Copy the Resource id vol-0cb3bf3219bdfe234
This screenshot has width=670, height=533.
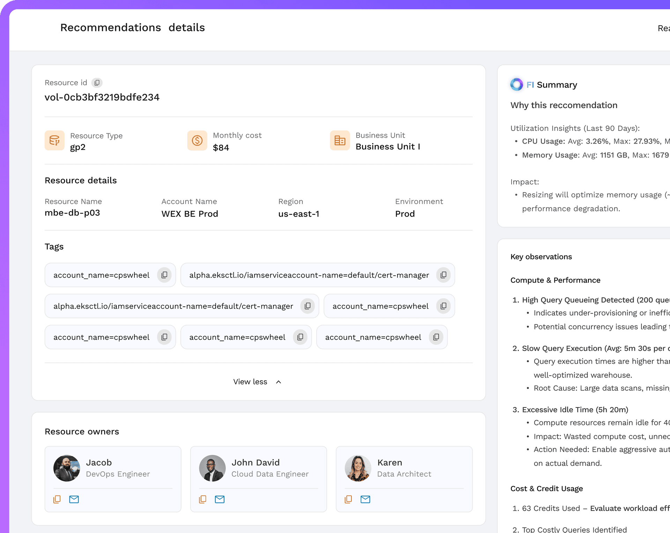pos(97,83)
